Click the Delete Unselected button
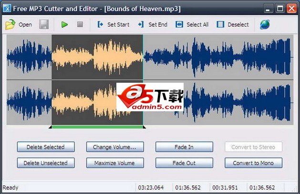This screenshot has height=194, width=300. click(46, 163)
